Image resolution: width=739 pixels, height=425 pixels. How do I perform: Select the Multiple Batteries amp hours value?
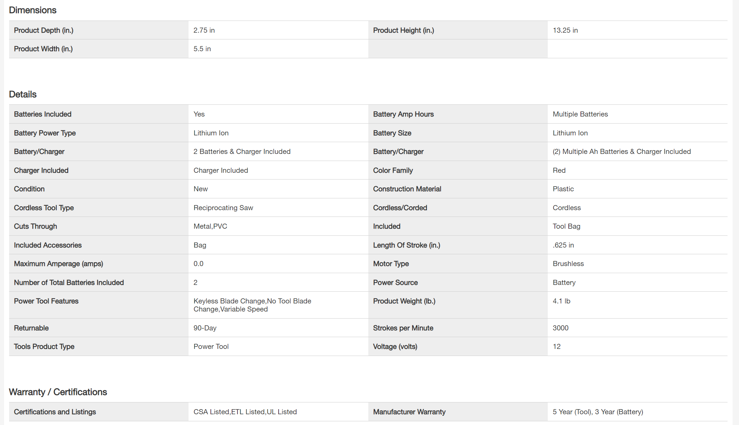point(580,114)
